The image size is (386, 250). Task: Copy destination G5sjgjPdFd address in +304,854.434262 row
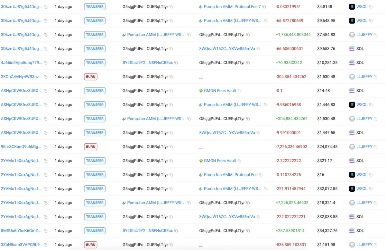[248, 119]
